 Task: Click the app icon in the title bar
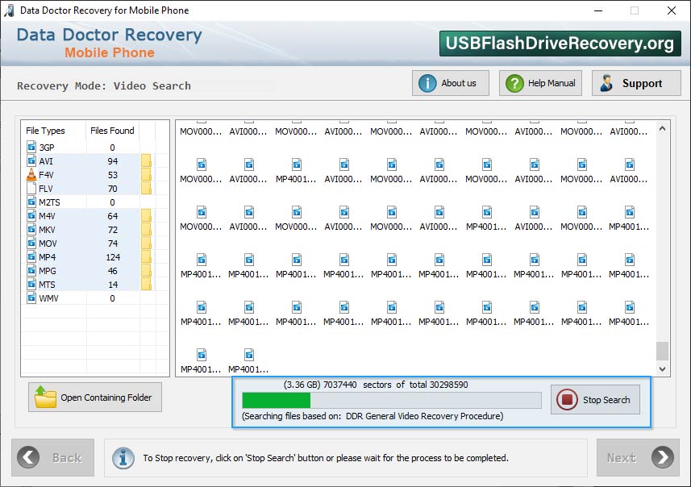tap(9, 10)
